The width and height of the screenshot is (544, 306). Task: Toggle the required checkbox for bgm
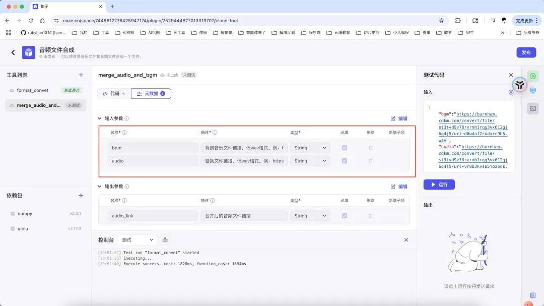[x=344, y=148]
